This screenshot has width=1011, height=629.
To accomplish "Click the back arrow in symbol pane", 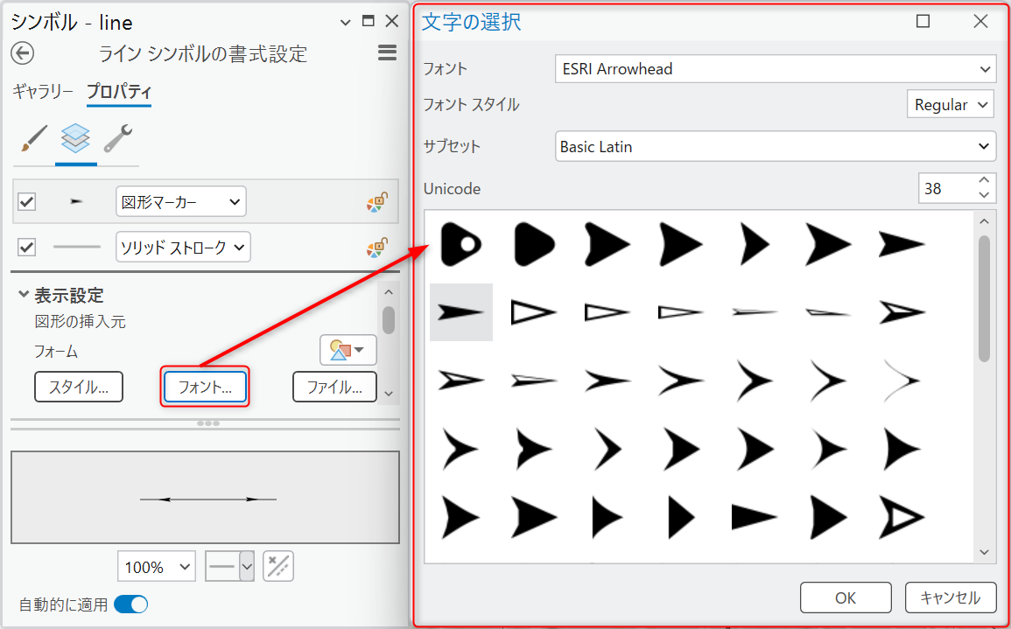I will click(22, 53).
